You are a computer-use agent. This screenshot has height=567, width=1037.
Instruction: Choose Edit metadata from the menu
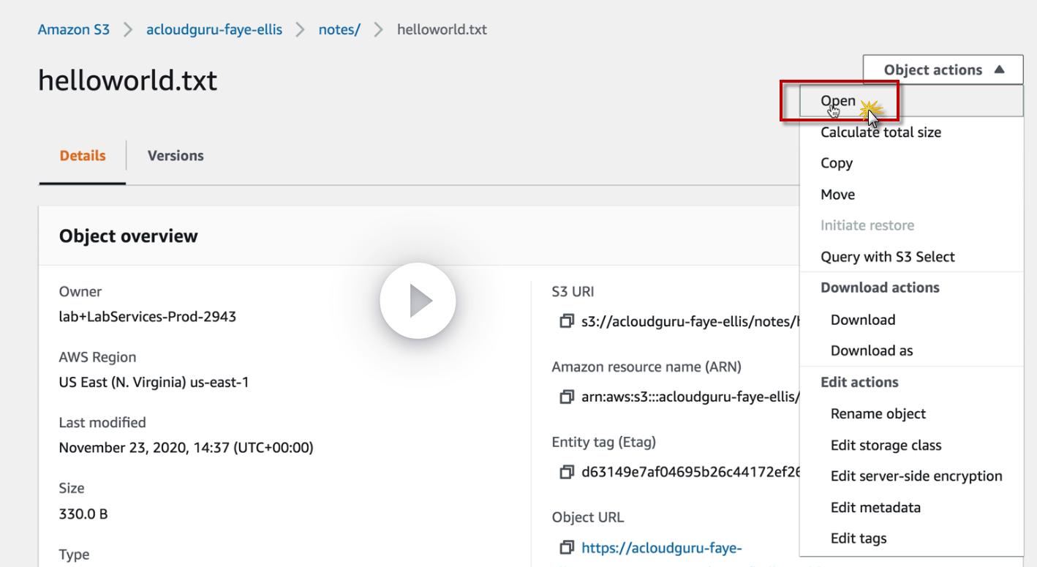coord(911,508)
